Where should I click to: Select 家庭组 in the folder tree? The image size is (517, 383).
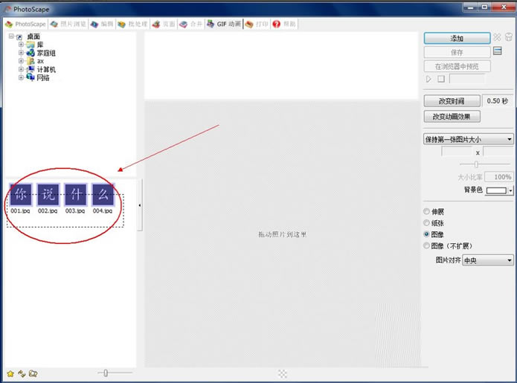point(46,53)
